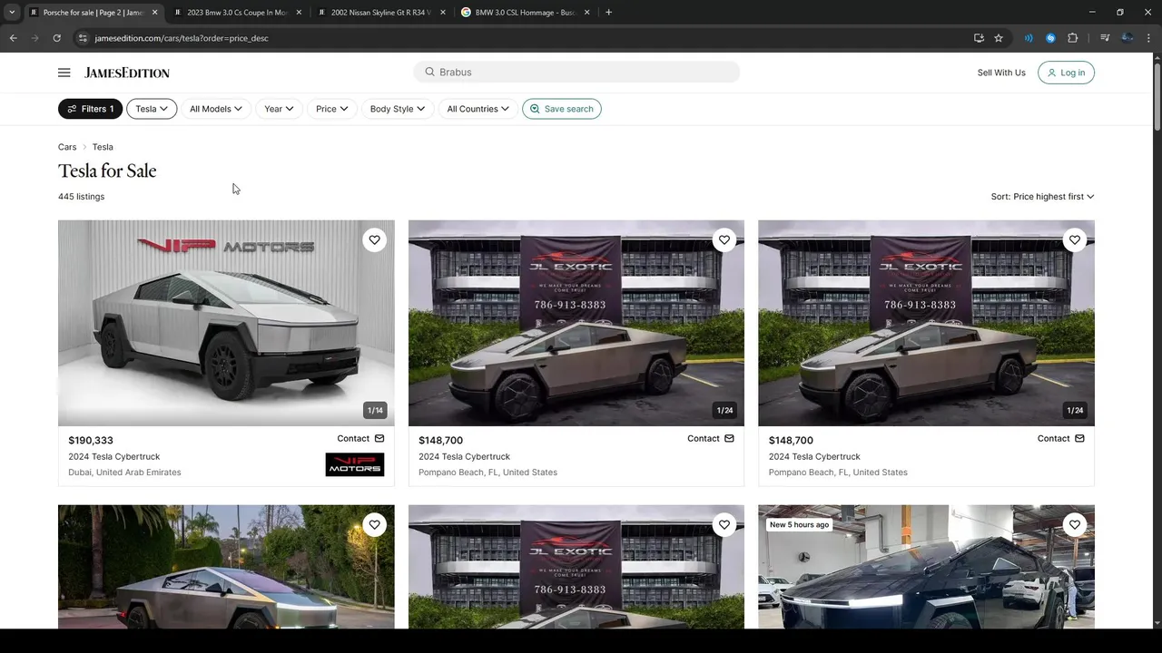Click the Cars breadcrumb link
Screen dimensions: 1162x653
[67, 147]
